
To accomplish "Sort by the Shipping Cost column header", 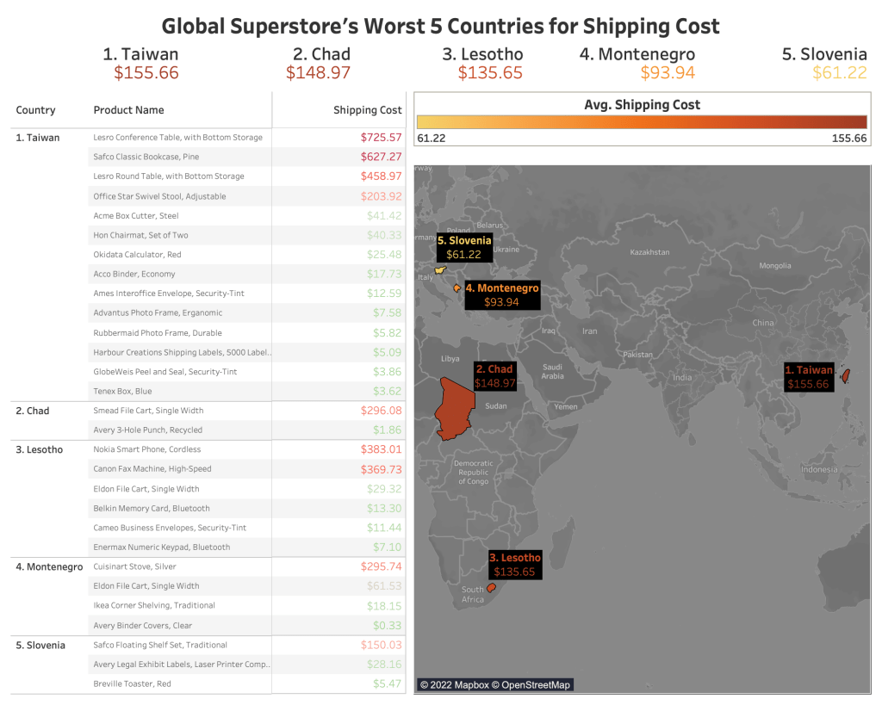I will click(x=368, y=110).
